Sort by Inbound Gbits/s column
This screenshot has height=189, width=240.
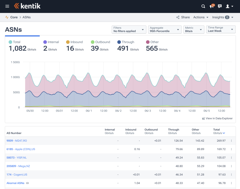coord(131,131)
